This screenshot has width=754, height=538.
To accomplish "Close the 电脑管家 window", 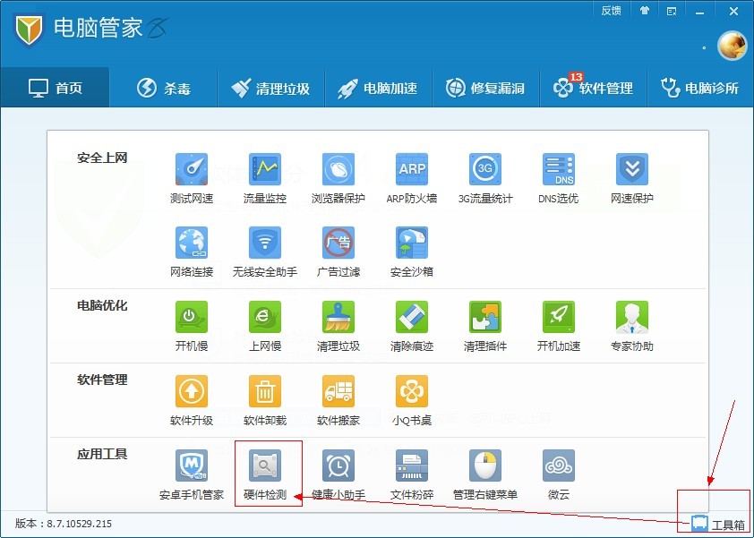I will tap(733, 12).
